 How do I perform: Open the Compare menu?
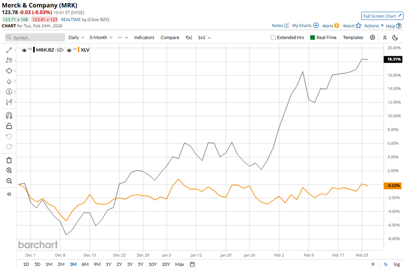point(170,37)
